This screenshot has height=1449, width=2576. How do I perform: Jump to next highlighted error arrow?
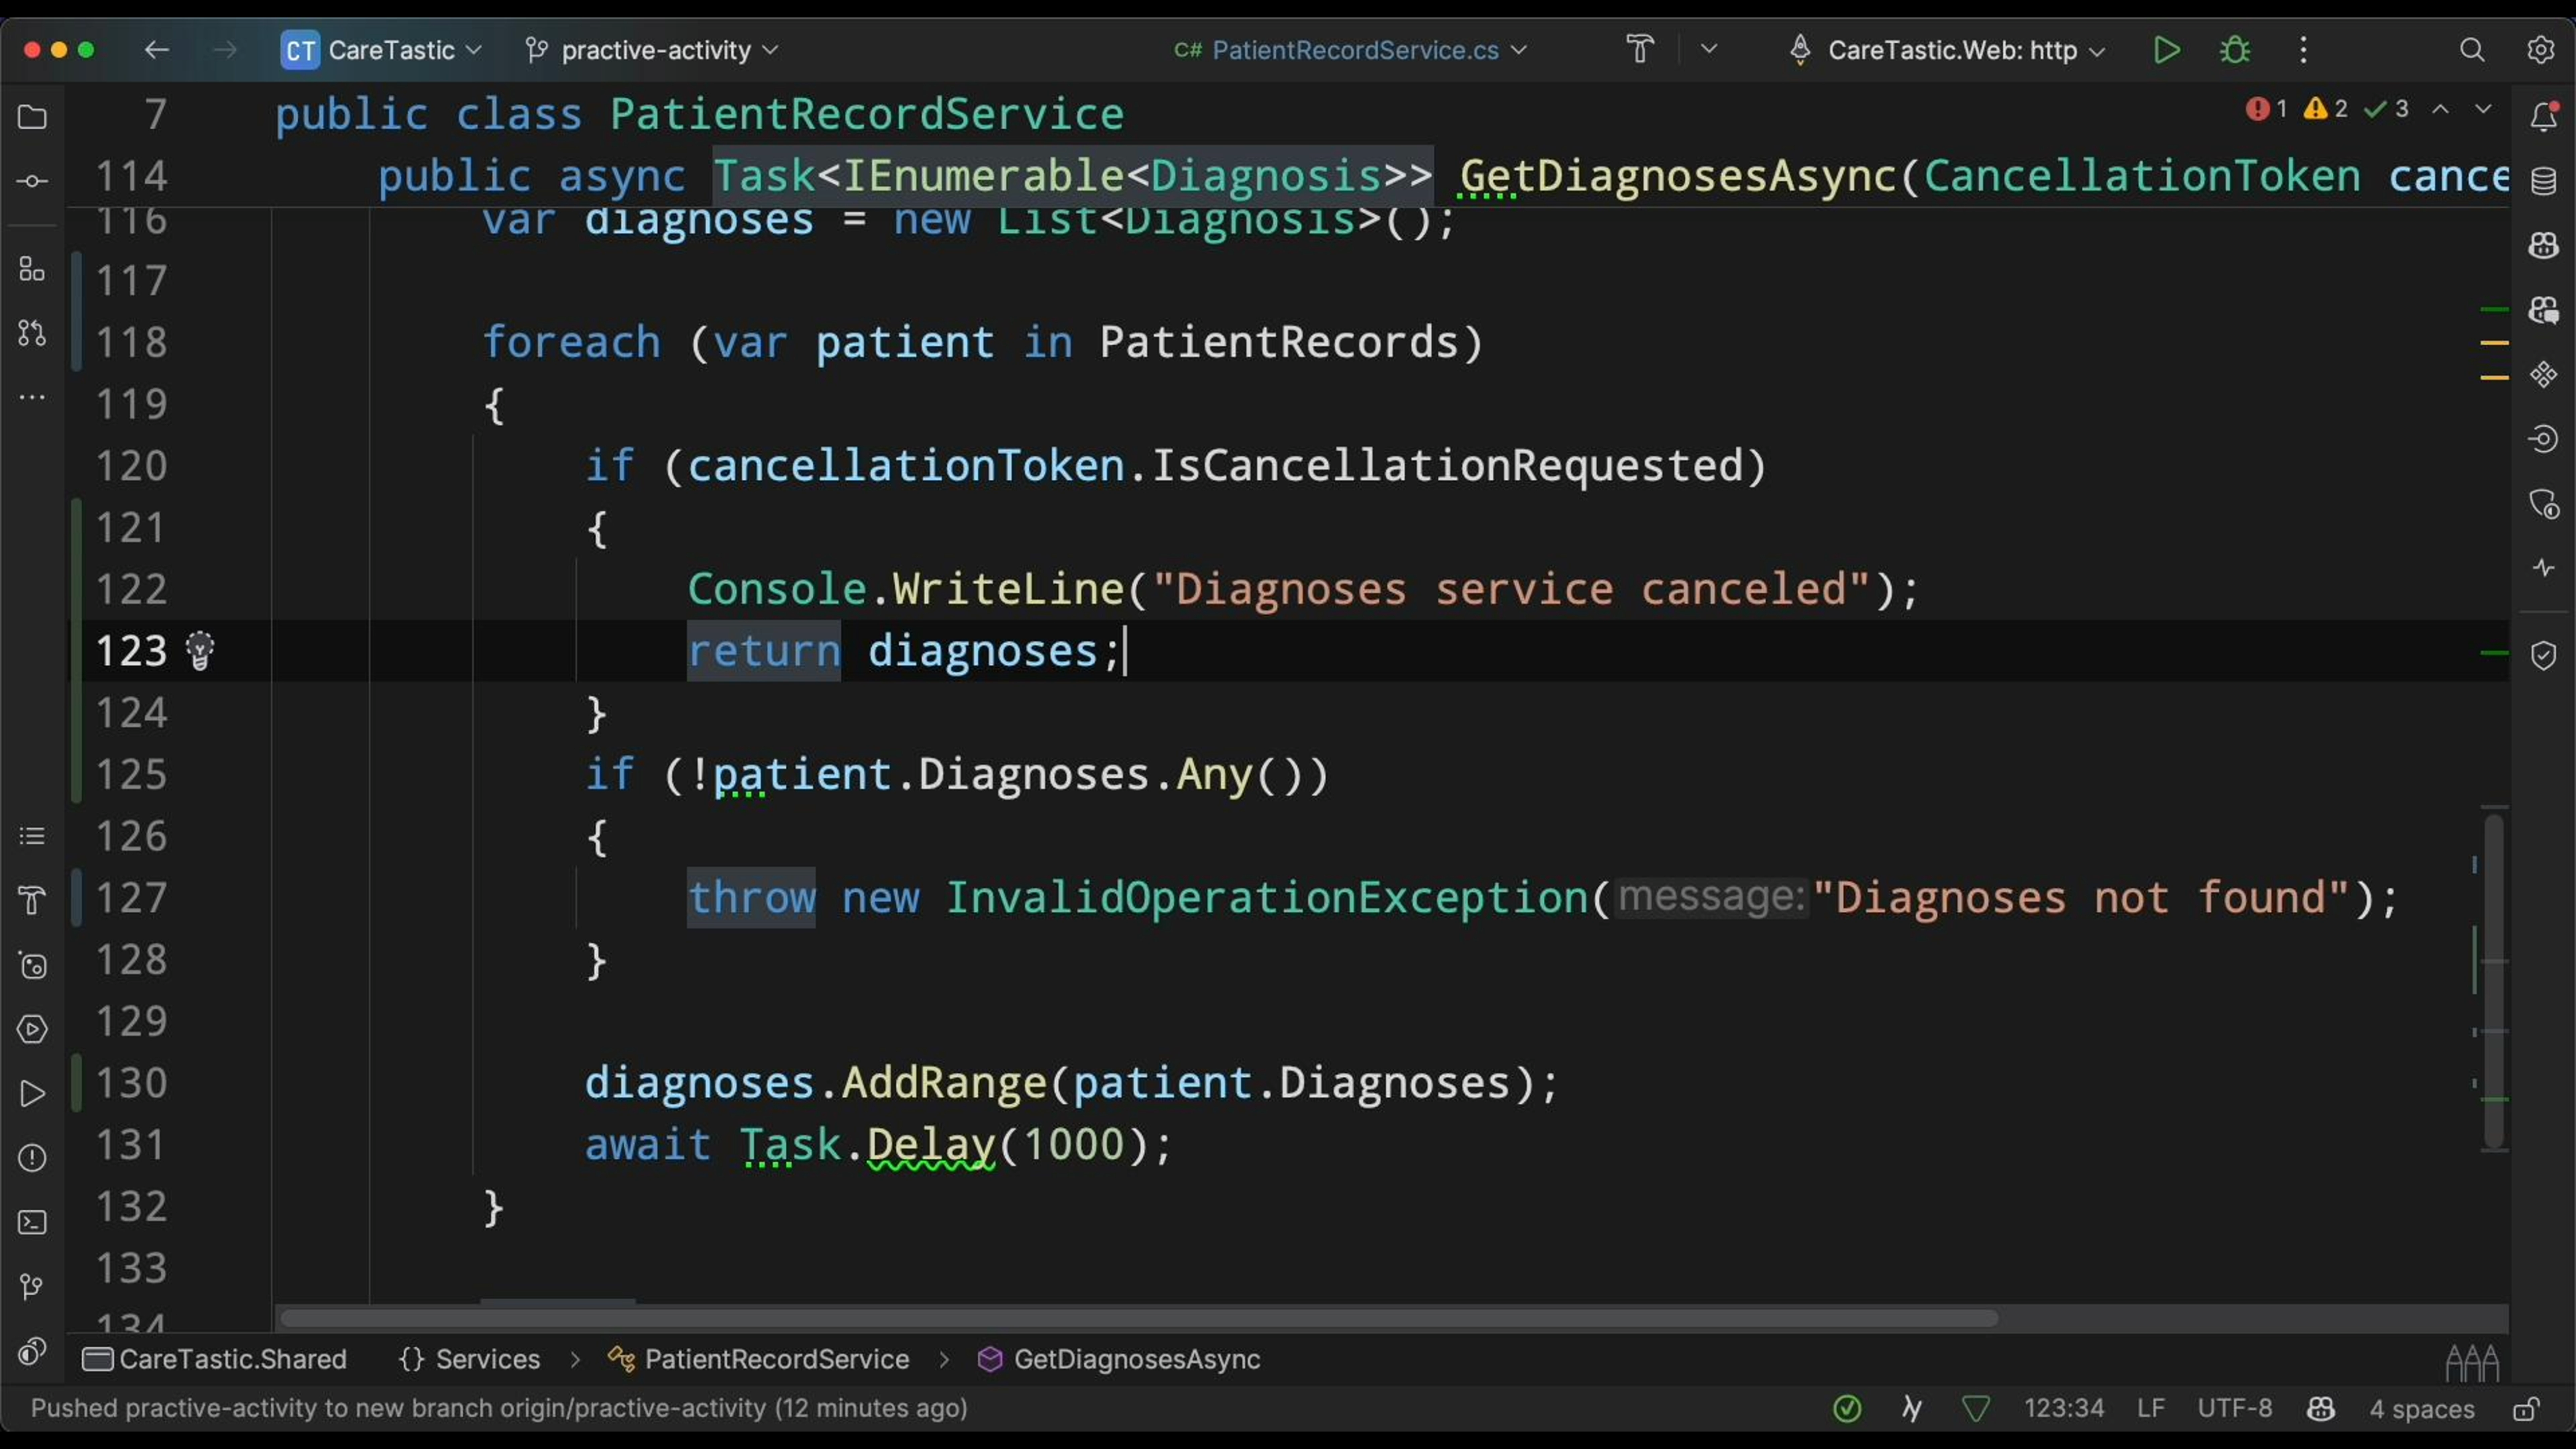[x=2483, y=109]
